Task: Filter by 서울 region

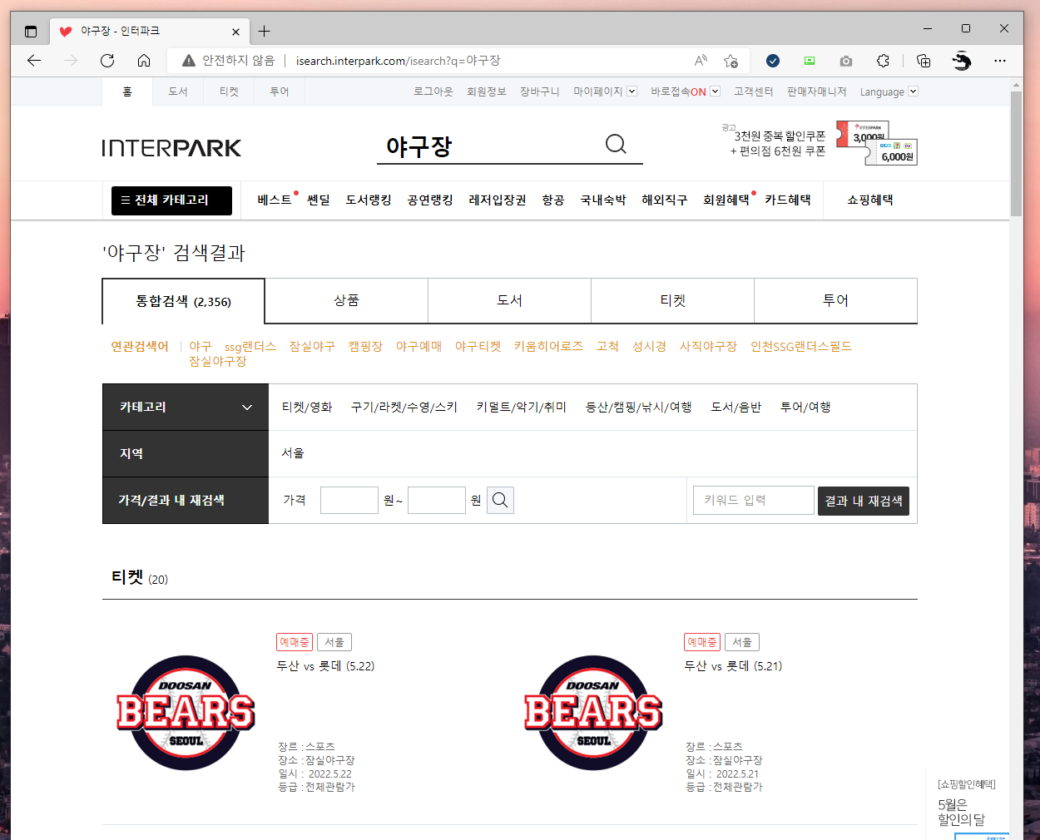Action: pos(293,453)
